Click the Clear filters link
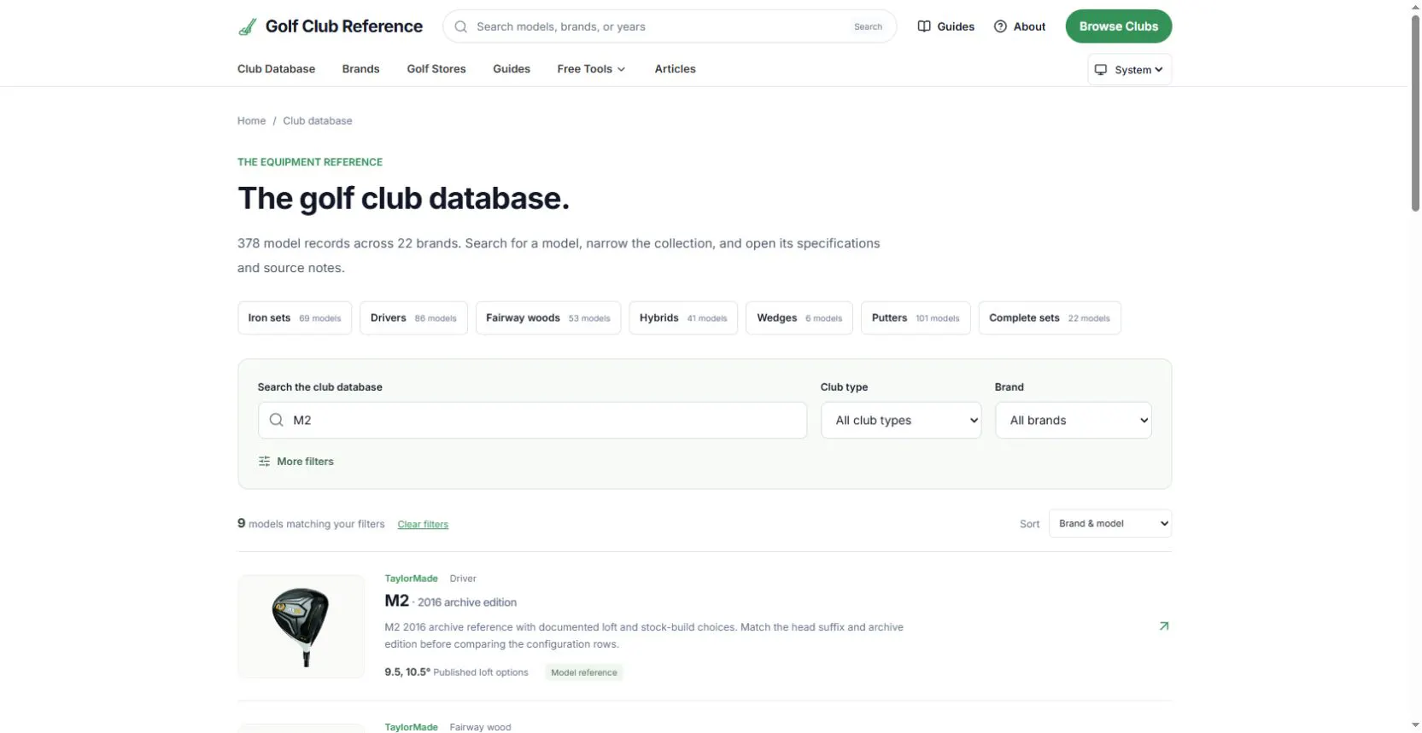 423,525
